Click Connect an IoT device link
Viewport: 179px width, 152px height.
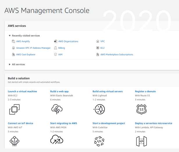pyautogui.click(x=21, y=123)
